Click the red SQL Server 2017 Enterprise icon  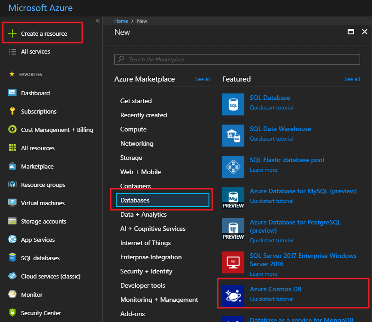[x=233, y=262]
